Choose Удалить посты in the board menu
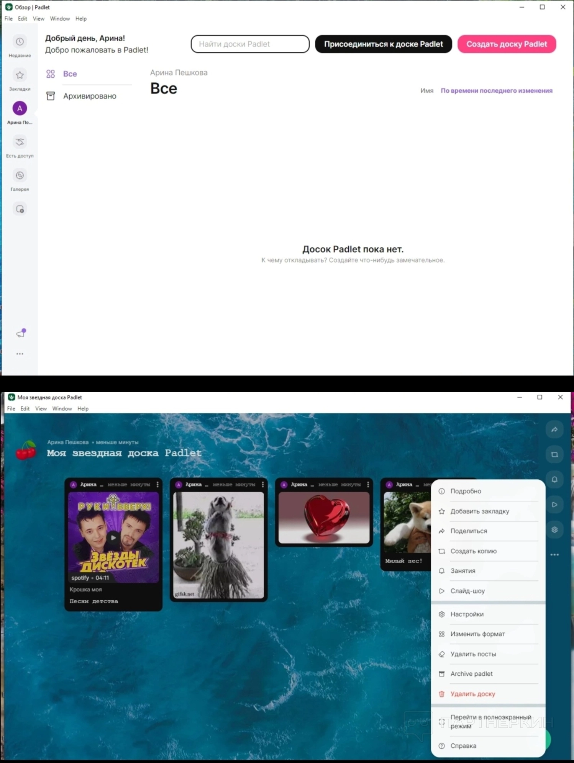The height and width of the screenshot is (763, 574). (488, 654)
